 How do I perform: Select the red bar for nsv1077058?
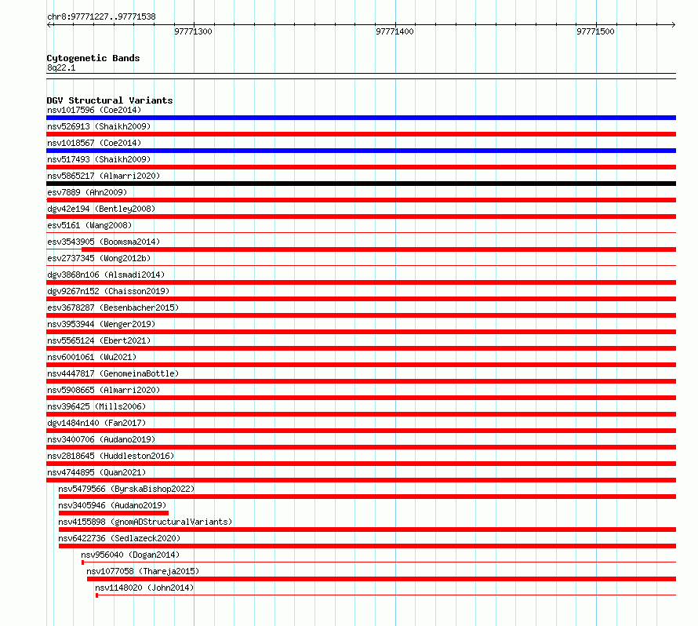[x=381, y=579]
